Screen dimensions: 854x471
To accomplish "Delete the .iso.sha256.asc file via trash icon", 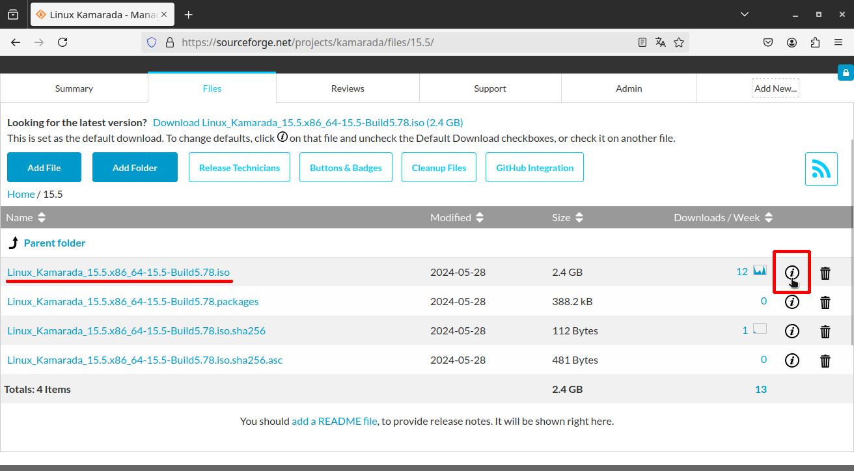I will click(825, 360).
